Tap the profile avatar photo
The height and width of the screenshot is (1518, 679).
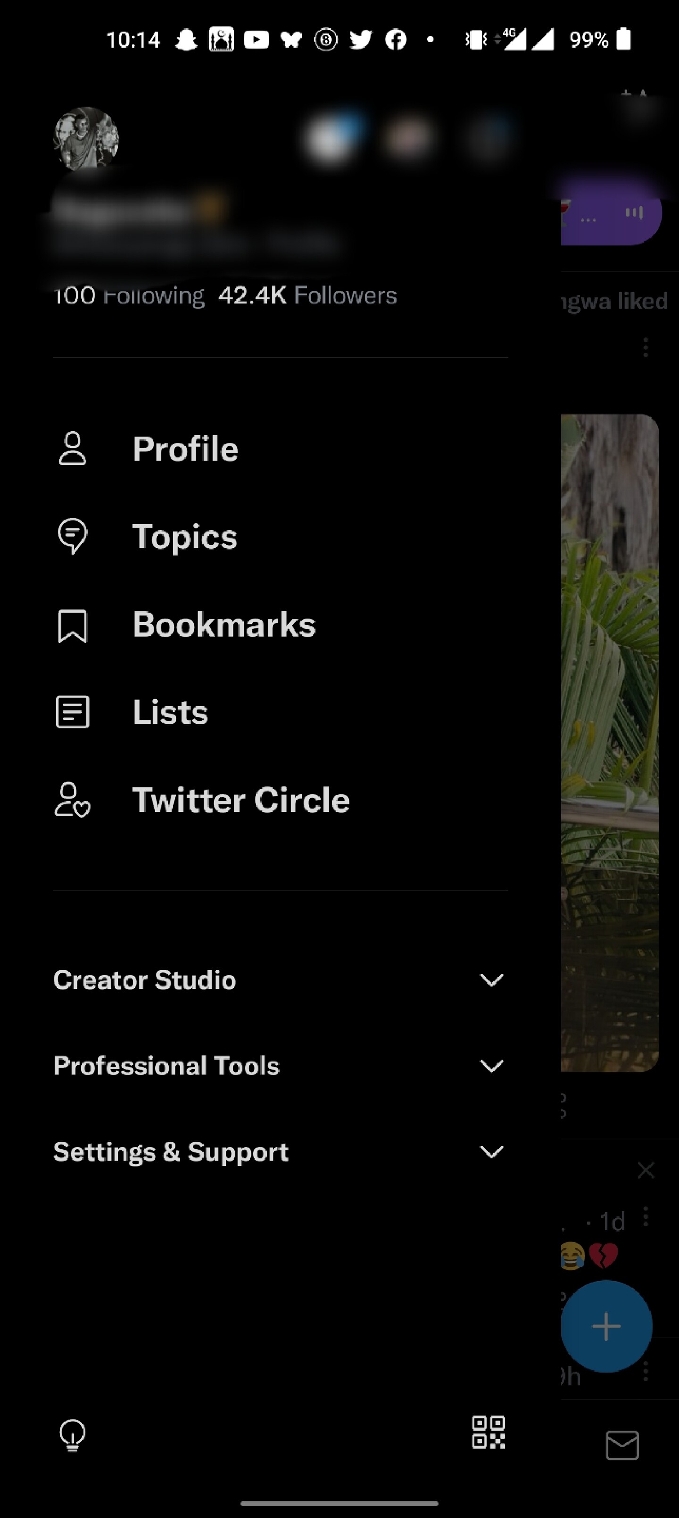point(87,138)
